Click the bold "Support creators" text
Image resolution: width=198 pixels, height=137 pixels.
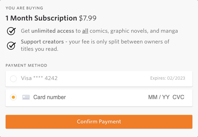[x=42, y=42]
